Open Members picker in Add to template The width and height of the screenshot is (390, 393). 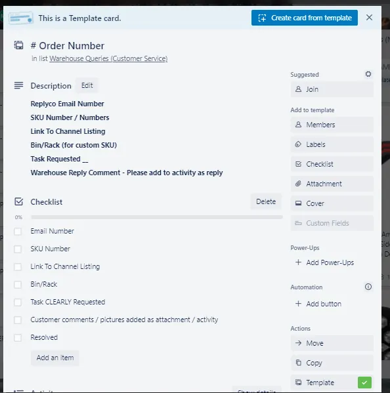click(332, 125)
